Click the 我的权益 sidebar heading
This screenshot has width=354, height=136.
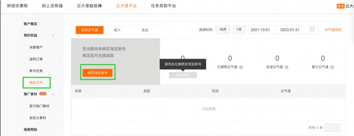pyautogui.click(x=30, y=35)
